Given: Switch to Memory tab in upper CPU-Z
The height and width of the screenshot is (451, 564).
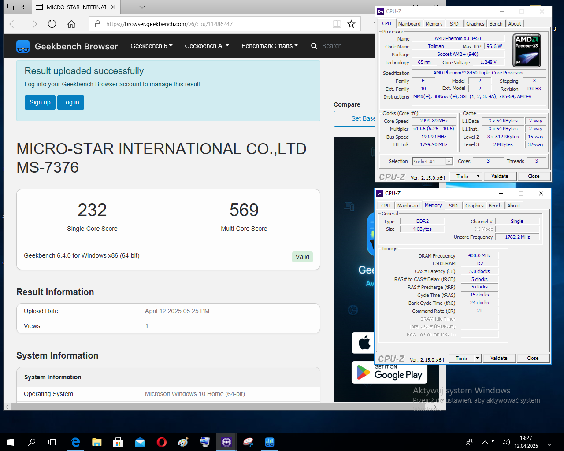Looking at the screenshot, I should 434,24.
